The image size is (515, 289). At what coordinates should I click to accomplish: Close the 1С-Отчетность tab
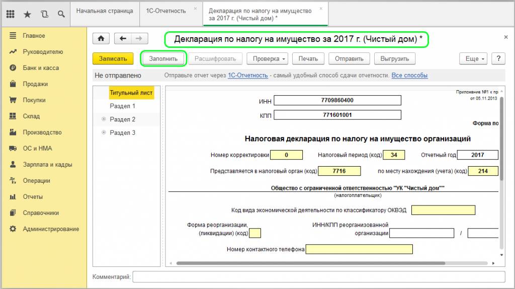195,9
